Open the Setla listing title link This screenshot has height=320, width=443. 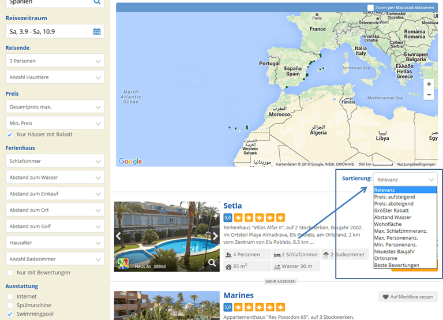pyautogui.click(x=232, y=206)
